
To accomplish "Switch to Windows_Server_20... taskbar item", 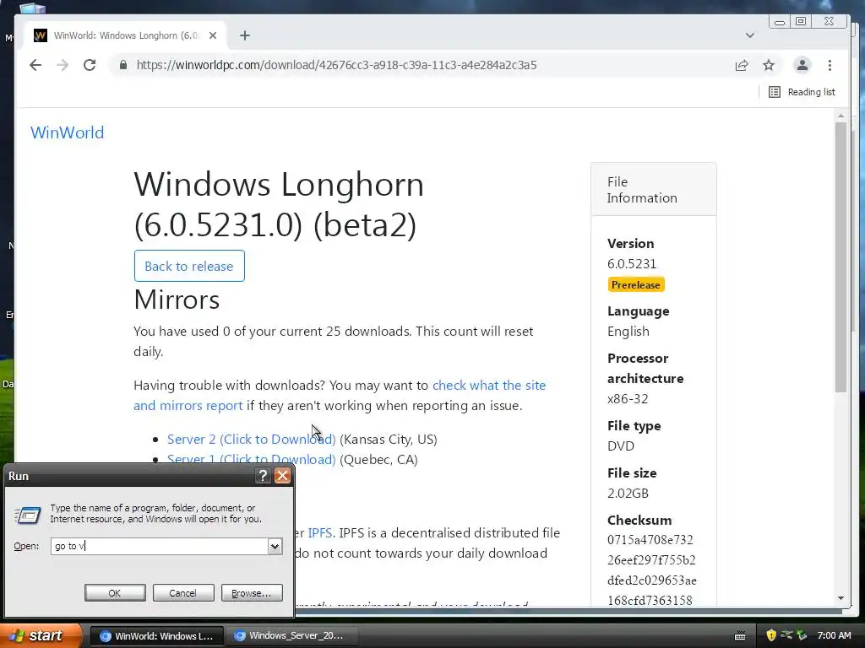I will 291,636.
